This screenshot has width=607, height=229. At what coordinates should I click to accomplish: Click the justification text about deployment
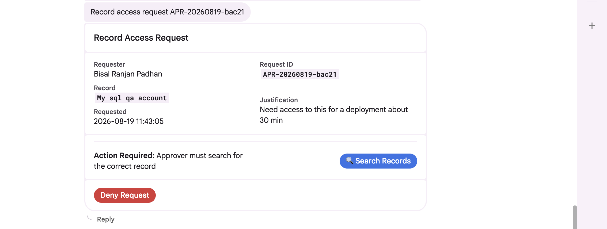click(x=333, y=115)
